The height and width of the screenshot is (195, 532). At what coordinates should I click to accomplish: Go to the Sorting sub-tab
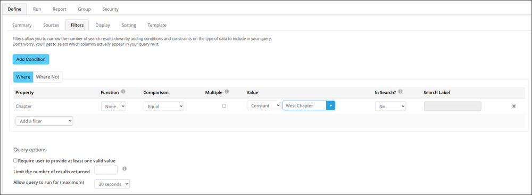[129, 25]
